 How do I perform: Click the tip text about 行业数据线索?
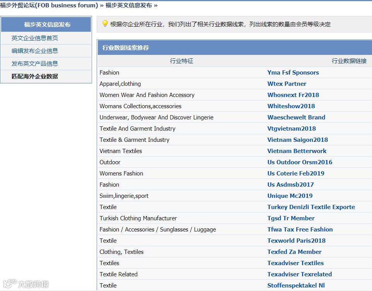coord(220,24)
